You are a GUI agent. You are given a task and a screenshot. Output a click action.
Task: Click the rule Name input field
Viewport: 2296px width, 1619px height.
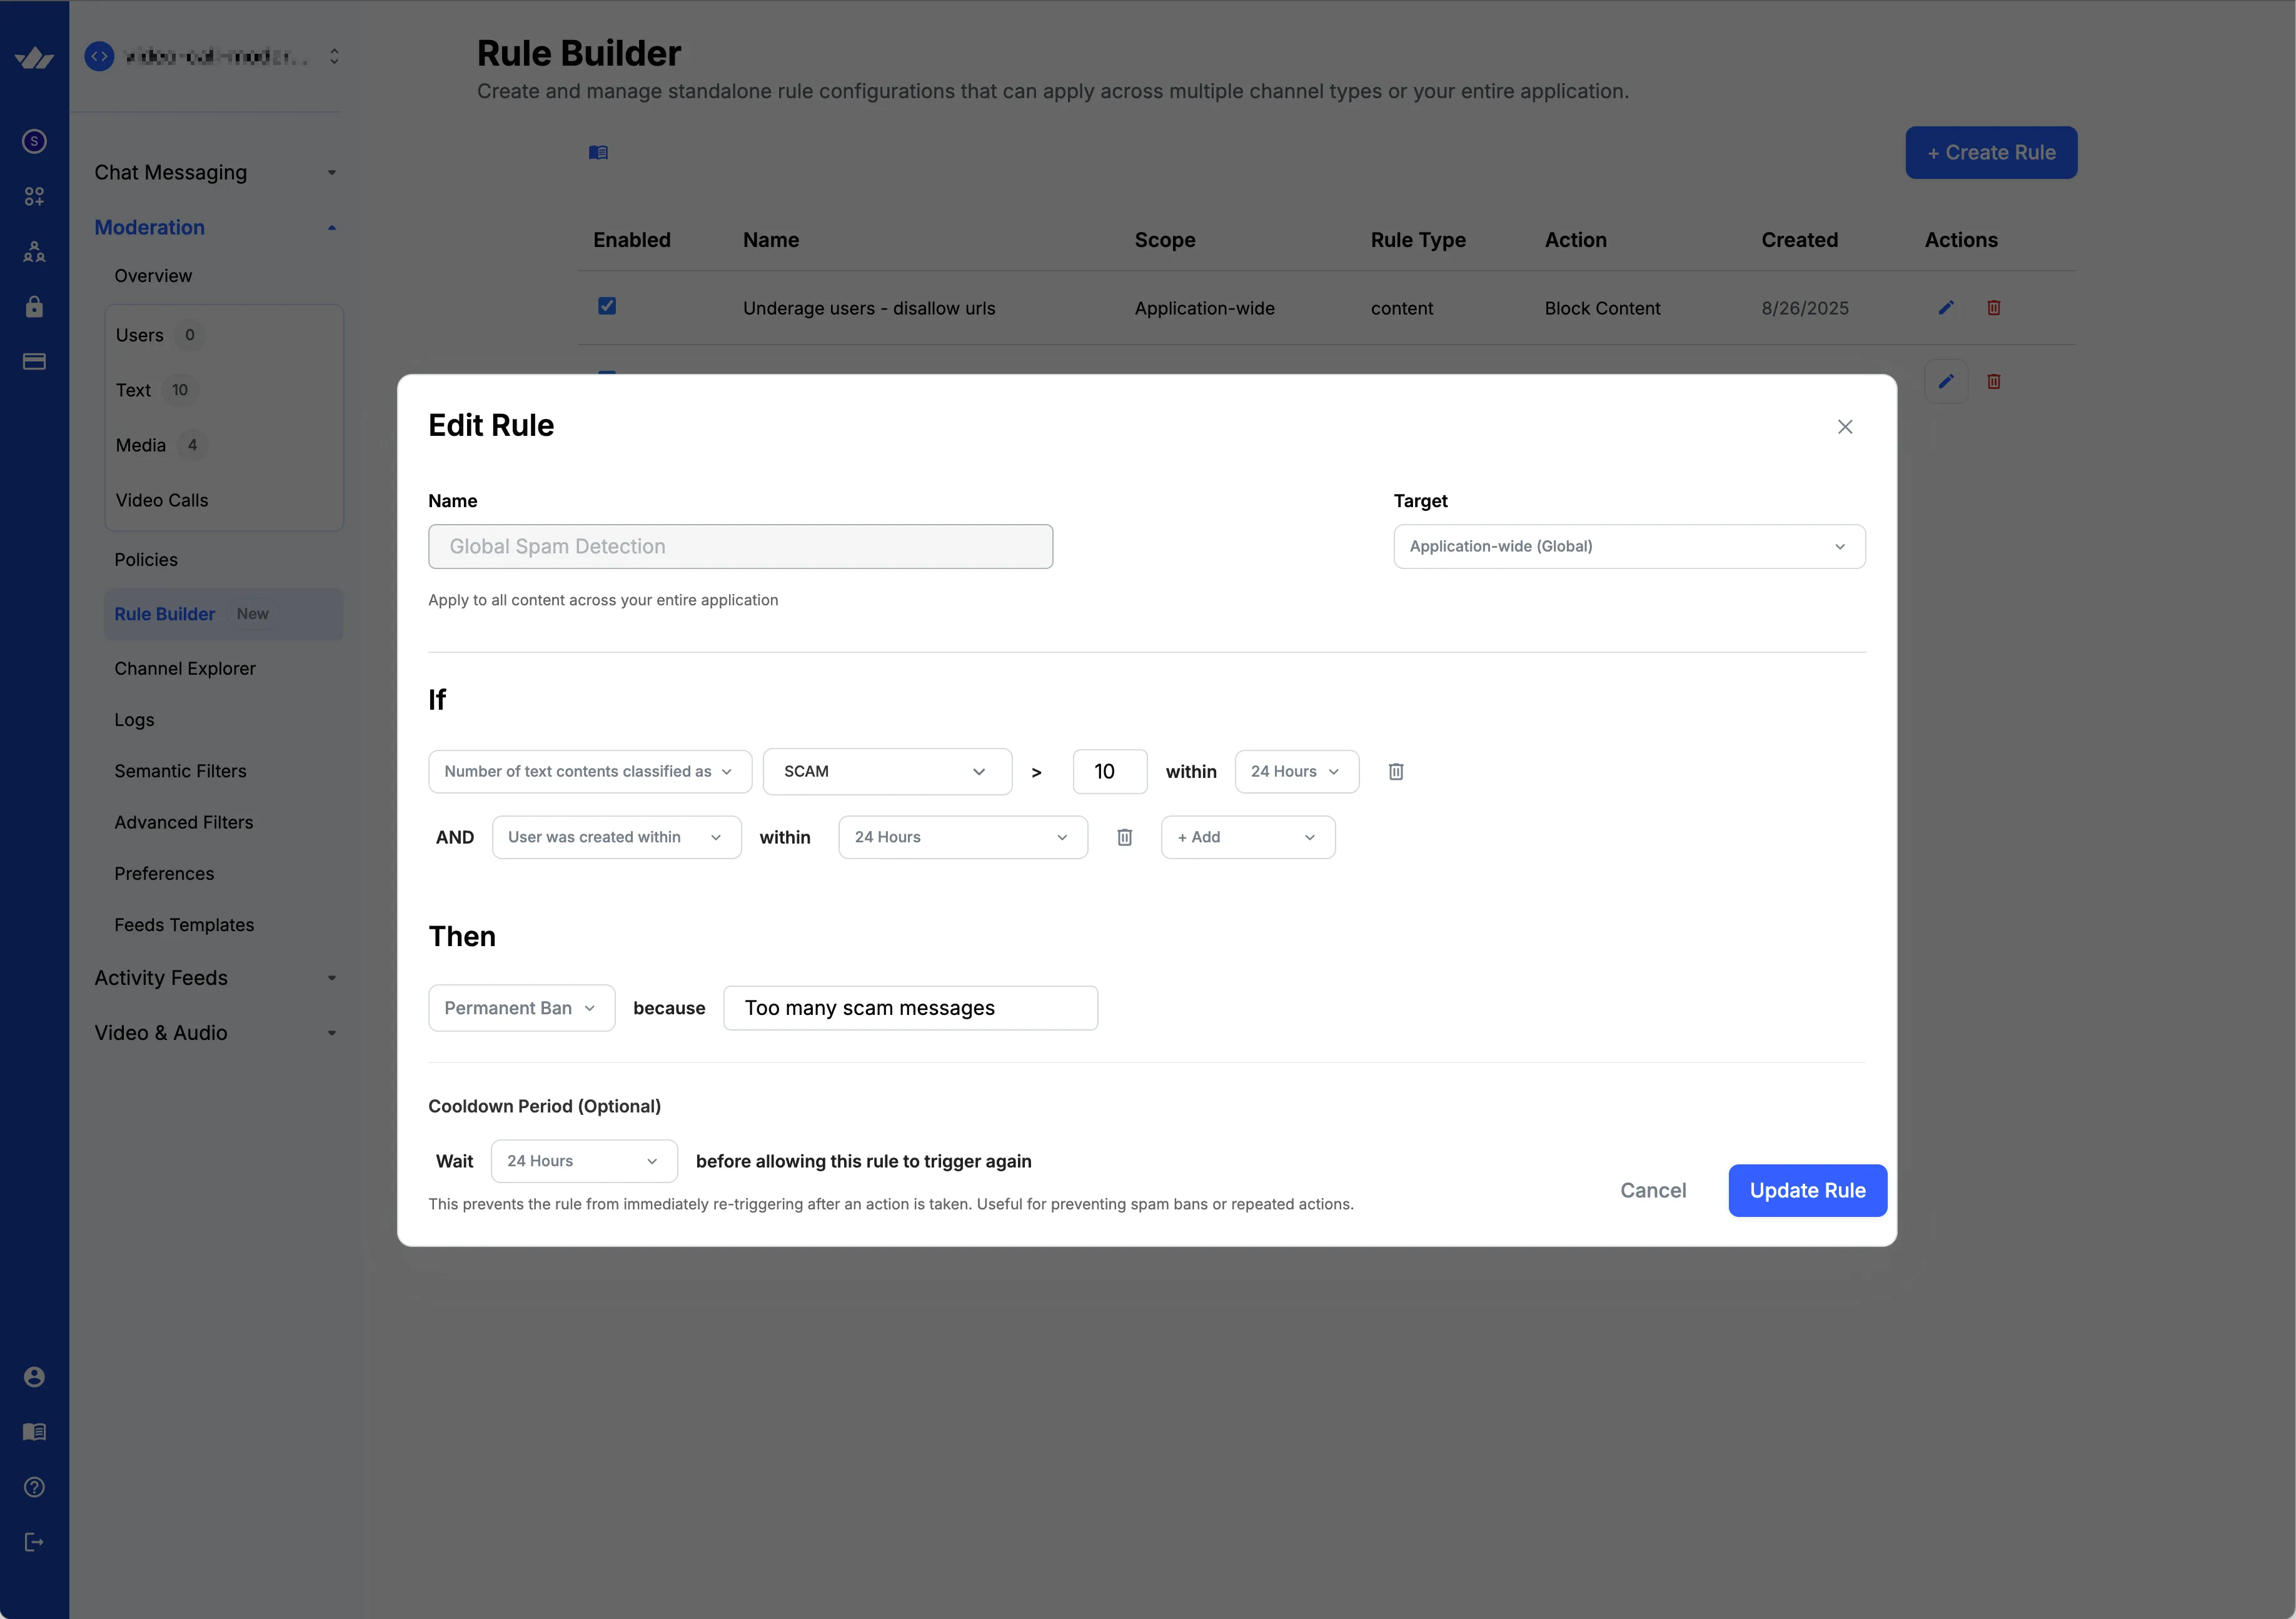click(740, 546)
